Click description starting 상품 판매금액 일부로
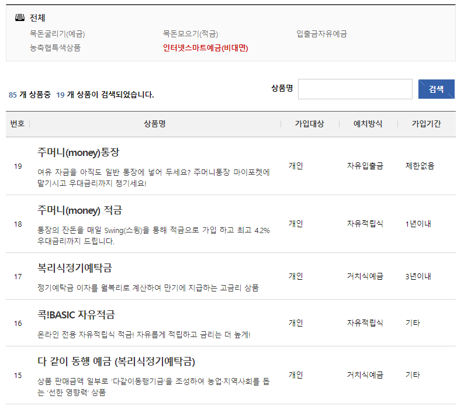Screen dimensions: 464x406 (154, 387)
